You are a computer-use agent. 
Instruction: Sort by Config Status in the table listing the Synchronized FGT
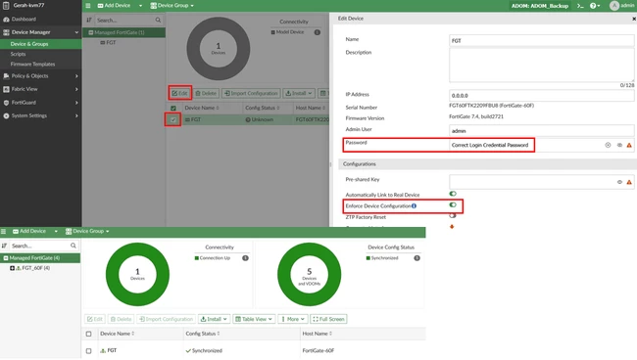(x=203, y=334)
